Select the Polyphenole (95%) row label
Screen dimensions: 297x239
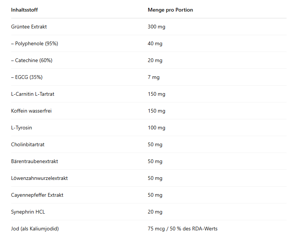tap(34, 43)
